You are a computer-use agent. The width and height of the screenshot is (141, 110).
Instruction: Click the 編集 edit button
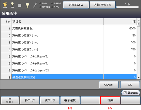point(110,100)
